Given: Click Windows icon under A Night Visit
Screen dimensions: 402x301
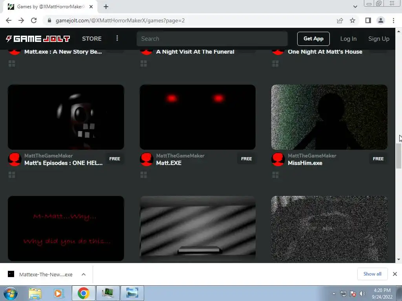Looking at the screenshot, I should pos(144,63).
